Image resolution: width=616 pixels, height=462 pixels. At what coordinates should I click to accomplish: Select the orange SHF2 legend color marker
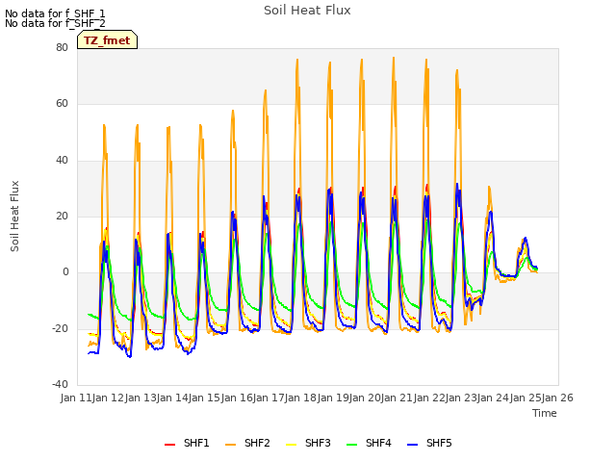tap(231, 445)
